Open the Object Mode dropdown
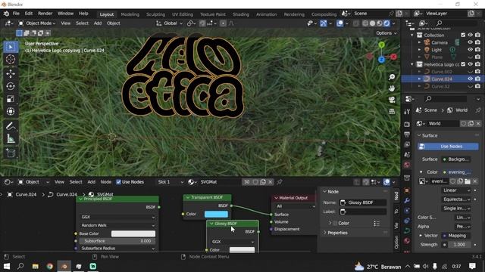Image resolution: width=485 pixels, height=272 pixels. click(x=37, y=23)
